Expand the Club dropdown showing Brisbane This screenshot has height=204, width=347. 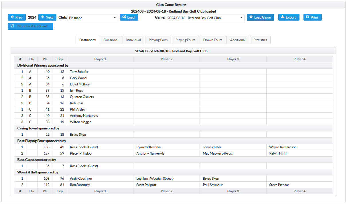[x=92, y=18]
